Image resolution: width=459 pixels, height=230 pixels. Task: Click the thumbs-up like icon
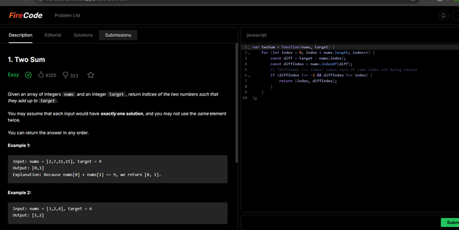click(41, 75)
